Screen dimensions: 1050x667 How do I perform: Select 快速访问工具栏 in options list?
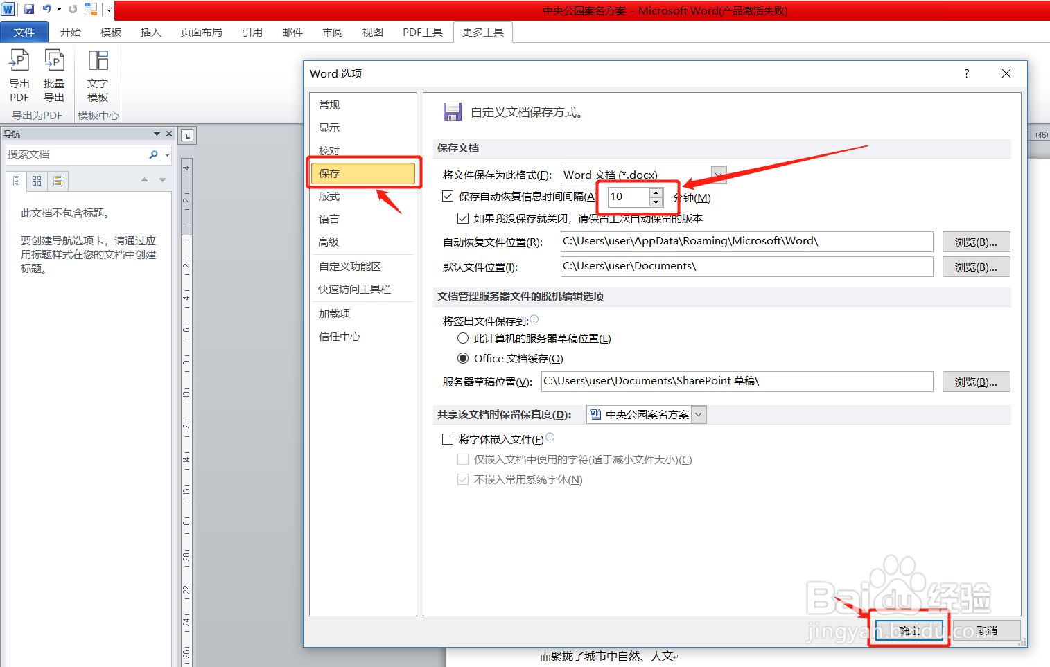(x=362, y=290)
